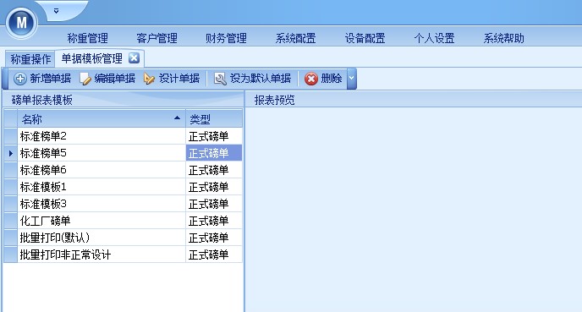Screen dimensions: 582x312
Task: Click the 设计单据 toolbar label
Action: [179, 79]
